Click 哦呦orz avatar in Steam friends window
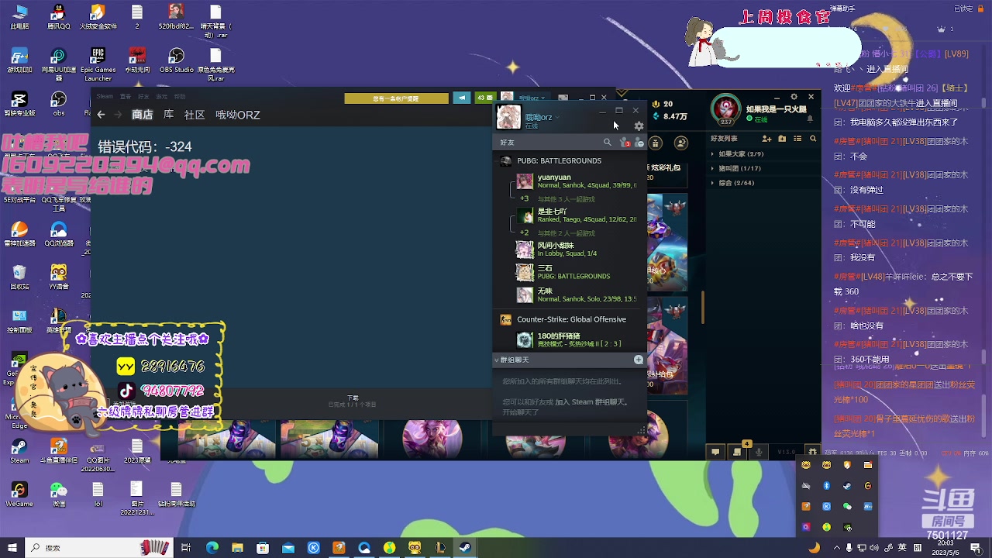The image size is (992, 558). coord(508,117)
